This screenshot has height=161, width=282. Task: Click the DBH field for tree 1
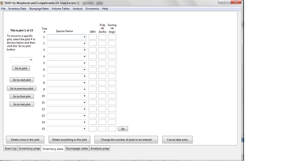[92, 37]
